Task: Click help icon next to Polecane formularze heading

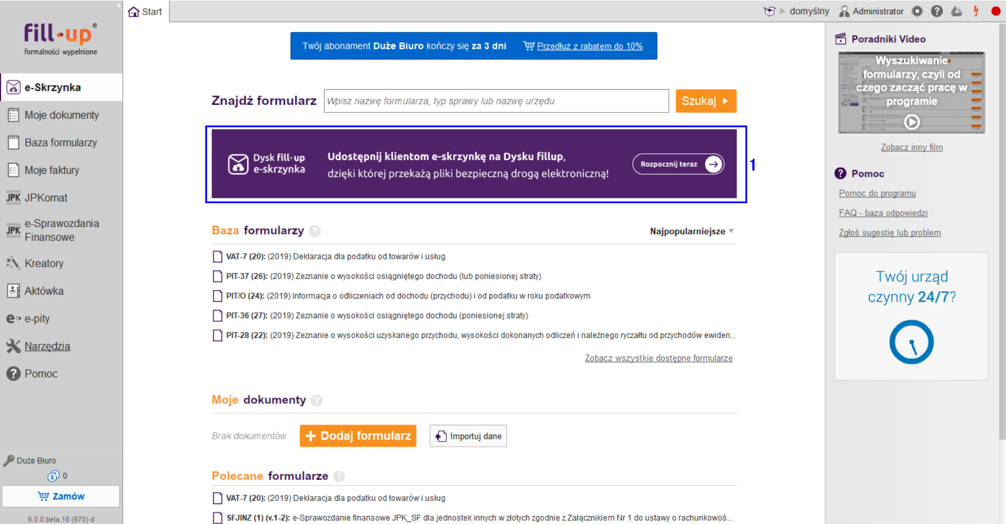Action: click(x=339, y=476)
